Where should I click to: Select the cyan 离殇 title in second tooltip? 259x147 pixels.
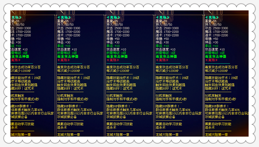coord(64,17)
